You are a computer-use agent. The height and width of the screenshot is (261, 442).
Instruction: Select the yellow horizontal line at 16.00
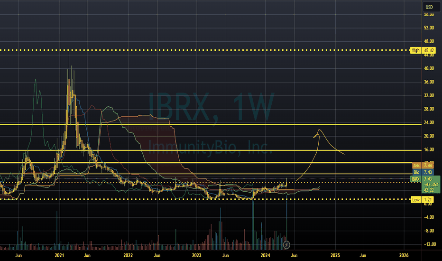(211, 150)
